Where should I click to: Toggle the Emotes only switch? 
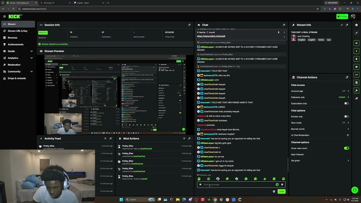[346, 116]
